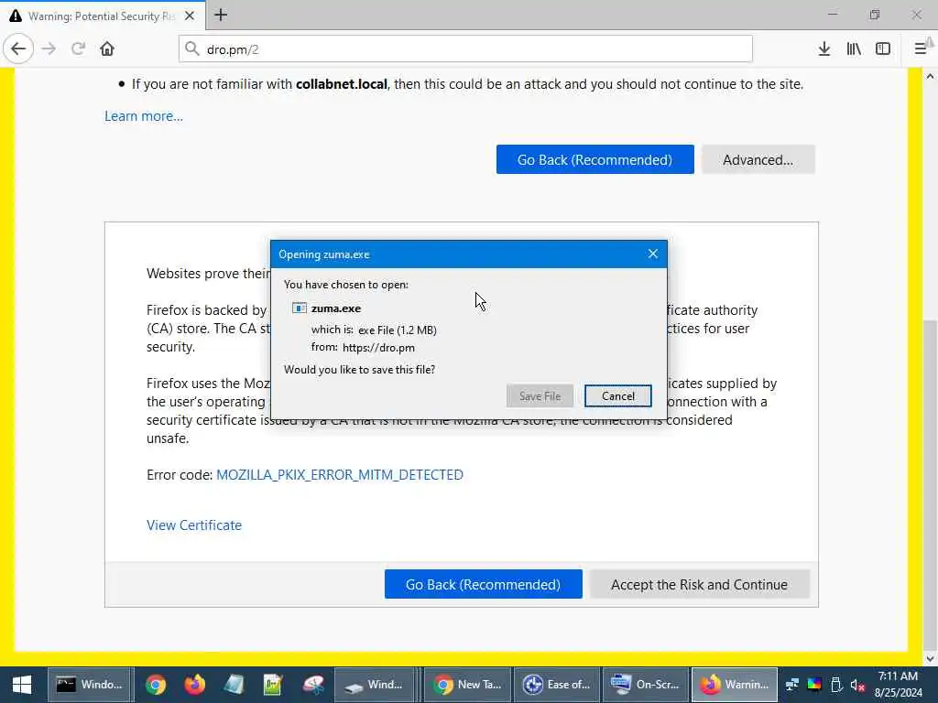Click the page scrollbar down arrow

click(x=930, y=659)
